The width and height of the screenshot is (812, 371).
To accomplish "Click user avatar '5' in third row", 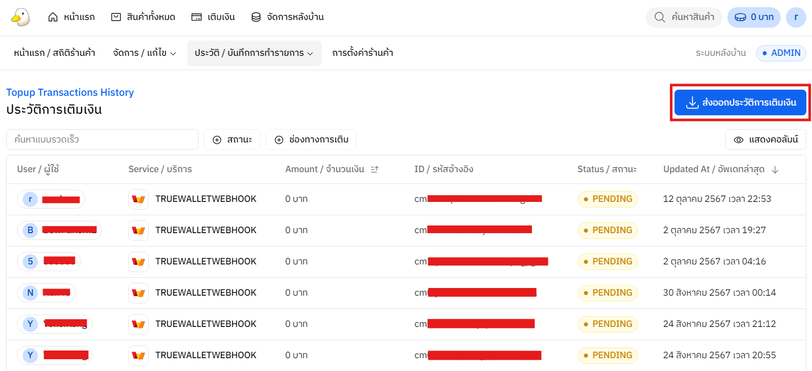I will coord(30,262).
